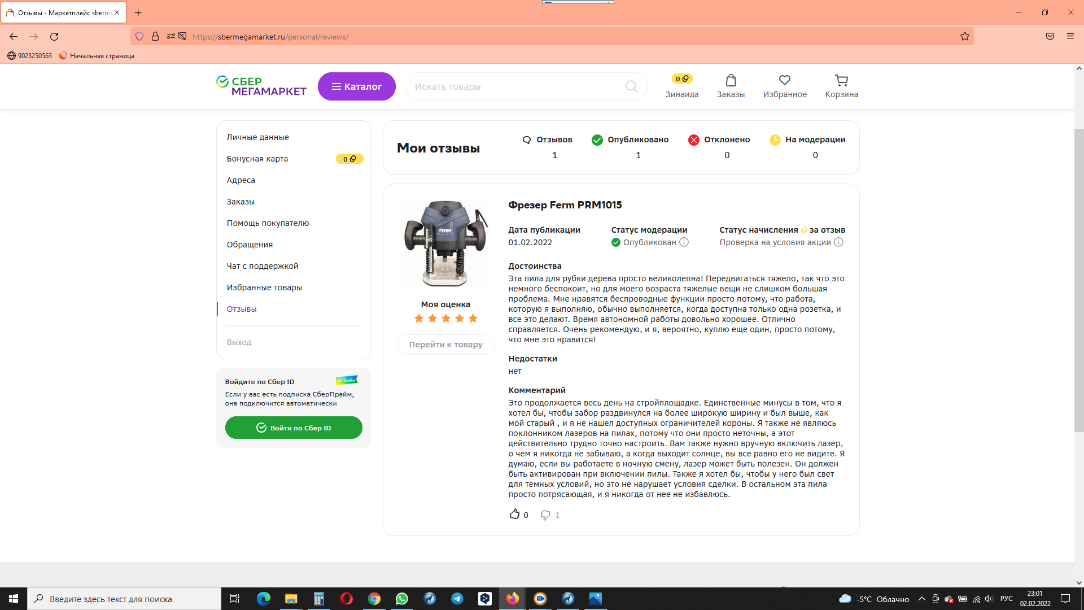Screen dimensions: 1084x610
Task: Click the Windows taskbar search box
Action: point(124,599)
